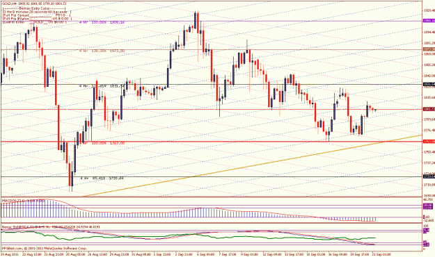Click the MACD indicator label
435x257 pixels.
[23, 200]
